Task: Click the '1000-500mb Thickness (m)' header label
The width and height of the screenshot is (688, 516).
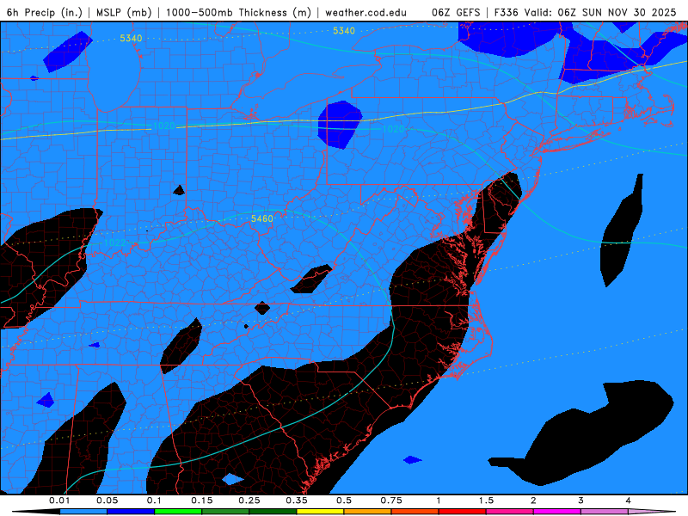Action: click(x=238, y=12)
